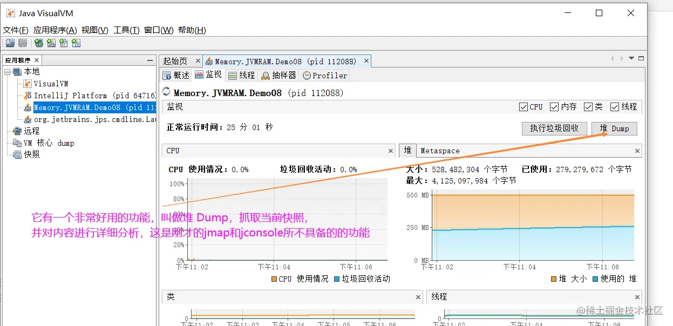The image size is (673, 326).
Task: Click the 已使用: 279,279,672 个字节 value
Action: click(577, 169)
